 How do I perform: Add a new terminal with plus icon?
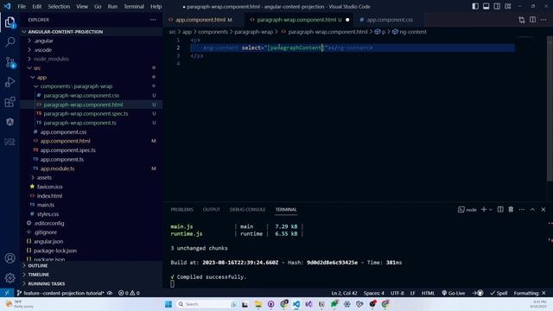pos(484,209)
